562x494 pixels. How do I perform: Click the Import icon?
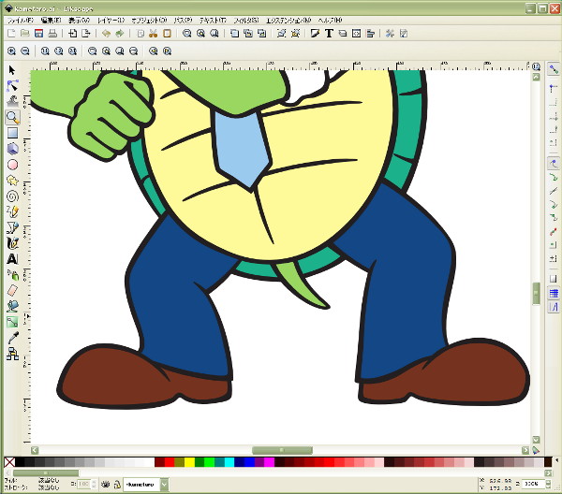click(x=73, y=34)
